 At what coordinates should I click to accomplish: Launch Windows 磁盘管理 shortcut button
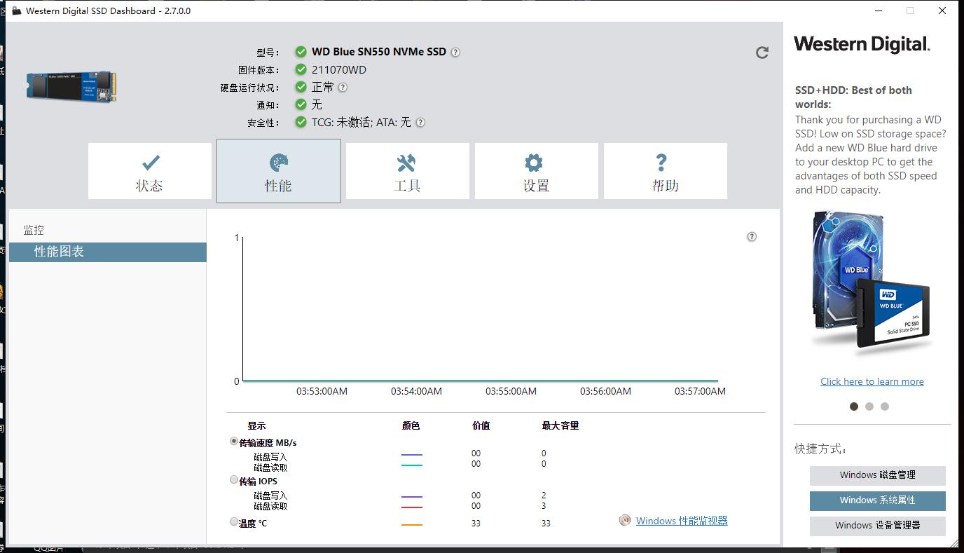877,475
